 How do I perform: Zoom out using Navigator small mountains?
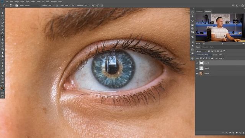[x=204, y=43]
